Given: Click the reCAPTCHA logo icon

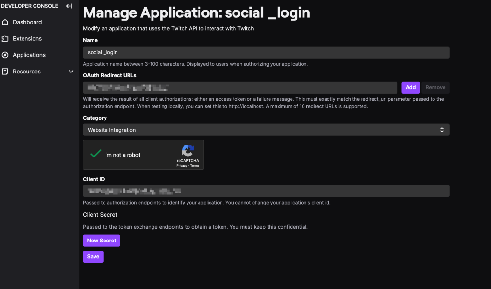Looking at the screenshot, I should pos(187,150).
